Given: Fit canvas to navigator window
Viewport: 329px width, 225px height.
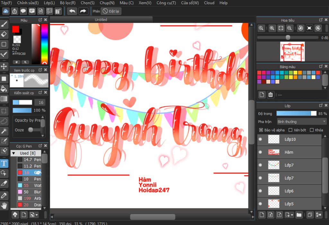Looking at the screenshot, I should pos(281,28).
